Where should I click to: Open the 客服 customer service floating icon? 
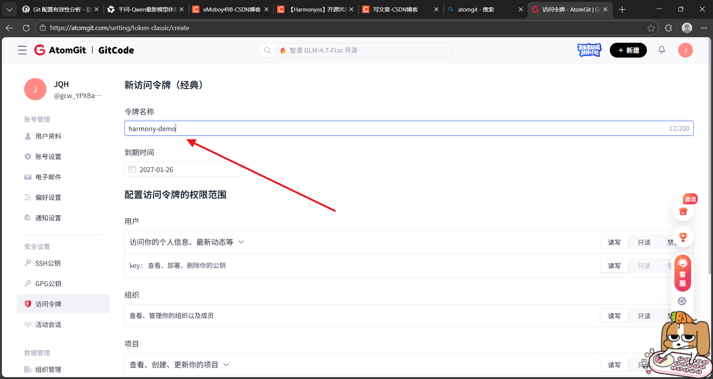tap(683, 273)
